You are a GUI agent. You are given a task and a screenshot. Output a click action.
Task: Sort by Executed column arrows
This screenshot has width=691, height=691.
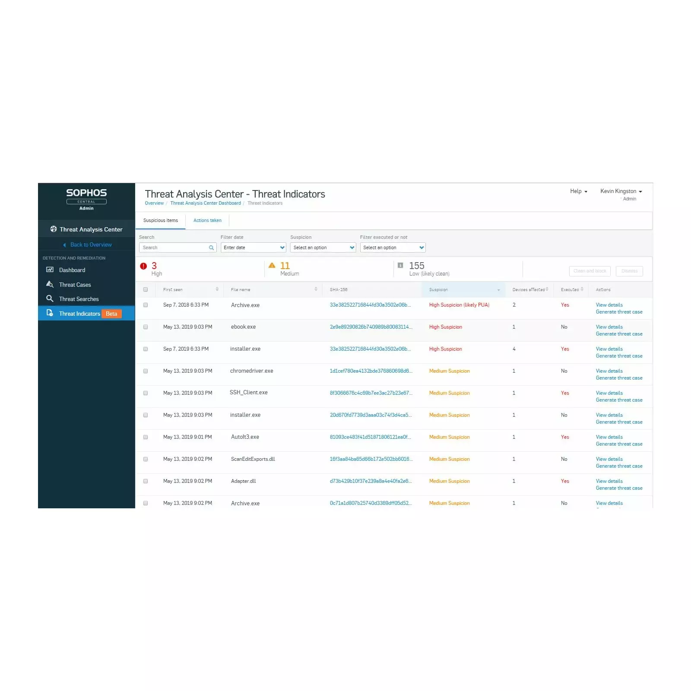pos(582,289)
